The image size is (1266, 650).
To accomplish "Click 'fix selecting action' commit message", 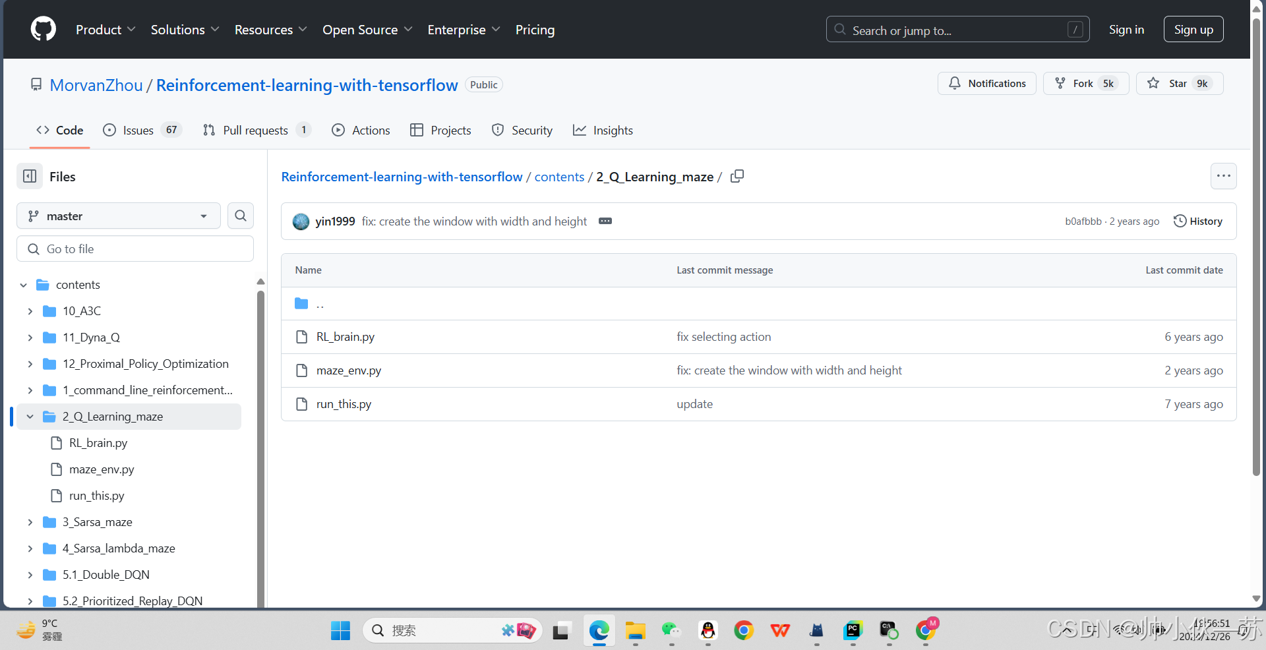I will (723, 337).
